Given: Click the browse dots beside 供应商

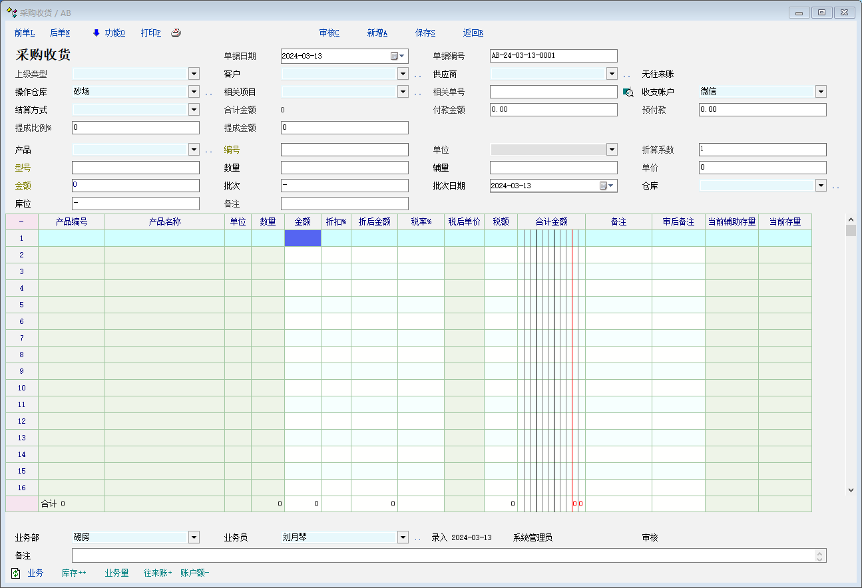Looking at the screenshot, I should tap(627, 75).
